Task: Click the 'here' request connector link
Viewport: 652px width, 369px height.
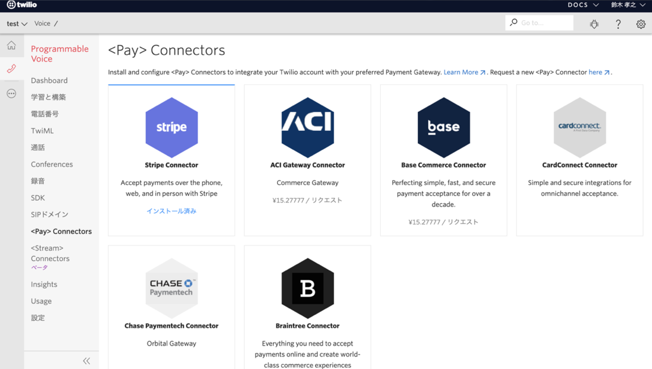Action: (599, 72)
